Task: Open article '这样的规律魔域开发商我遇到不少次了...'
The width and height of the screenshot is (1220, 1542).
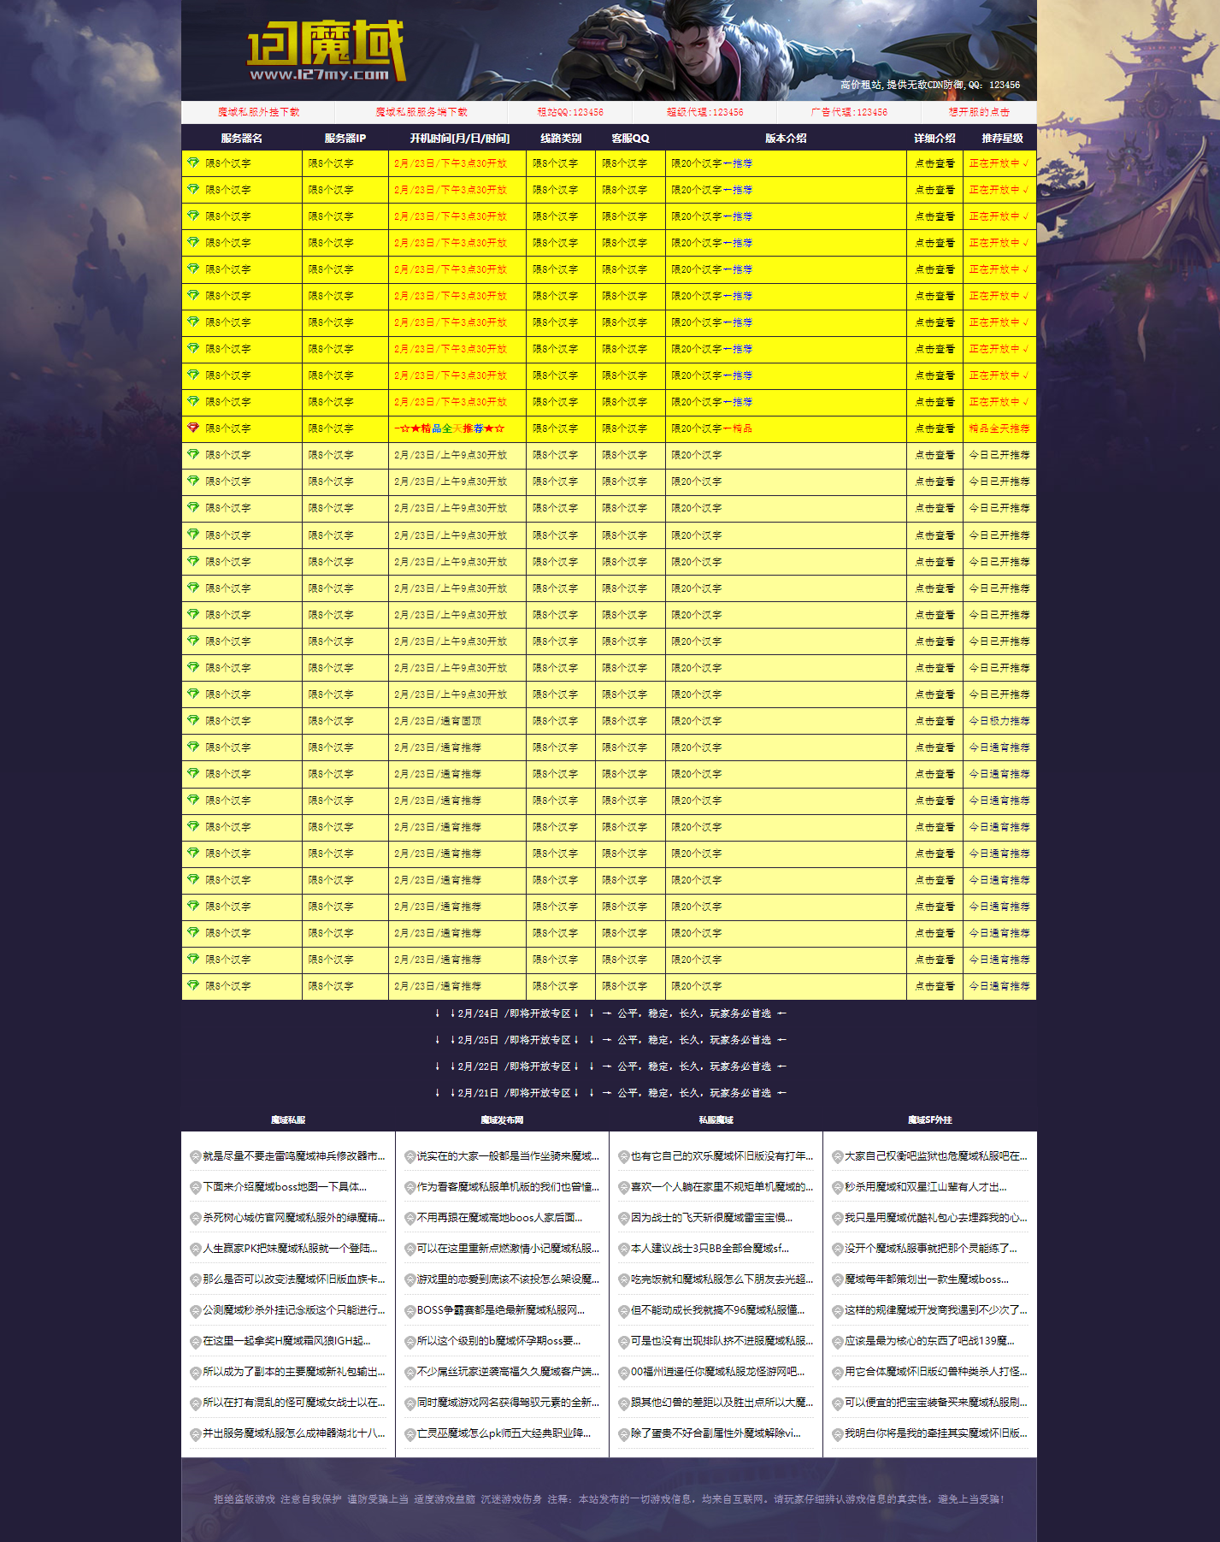Action: [x=936, y=1310]
